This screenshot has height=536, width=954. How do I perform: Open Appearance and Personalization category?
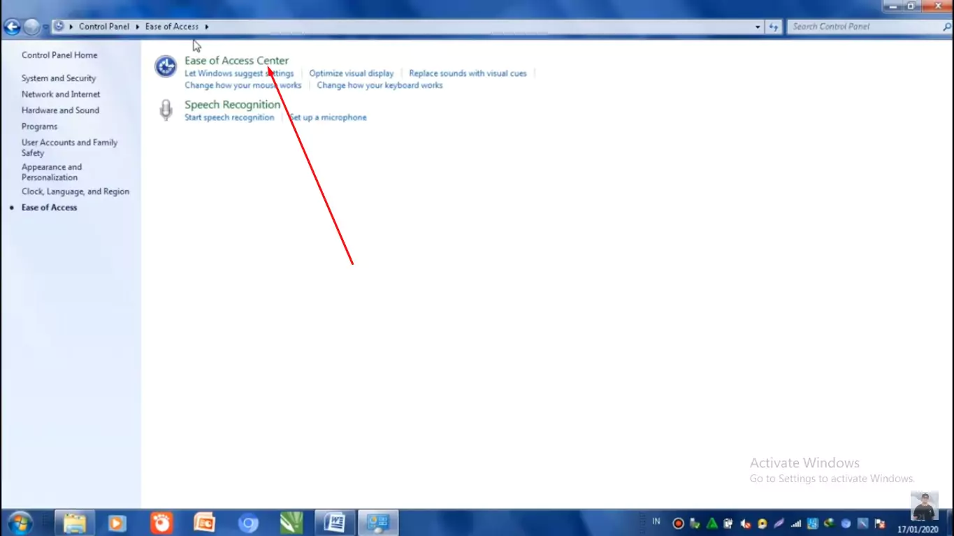(x=52, y=172)
